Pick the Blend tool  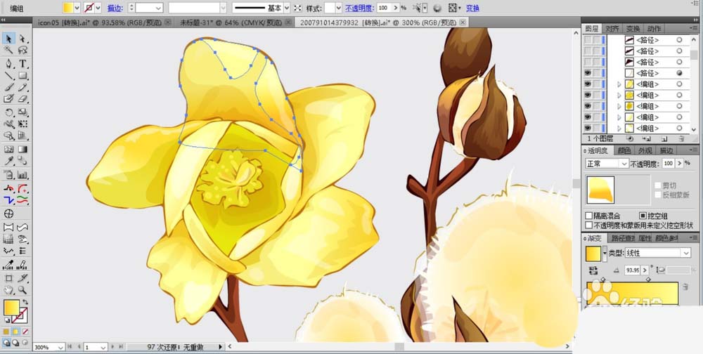coord(22,161)
